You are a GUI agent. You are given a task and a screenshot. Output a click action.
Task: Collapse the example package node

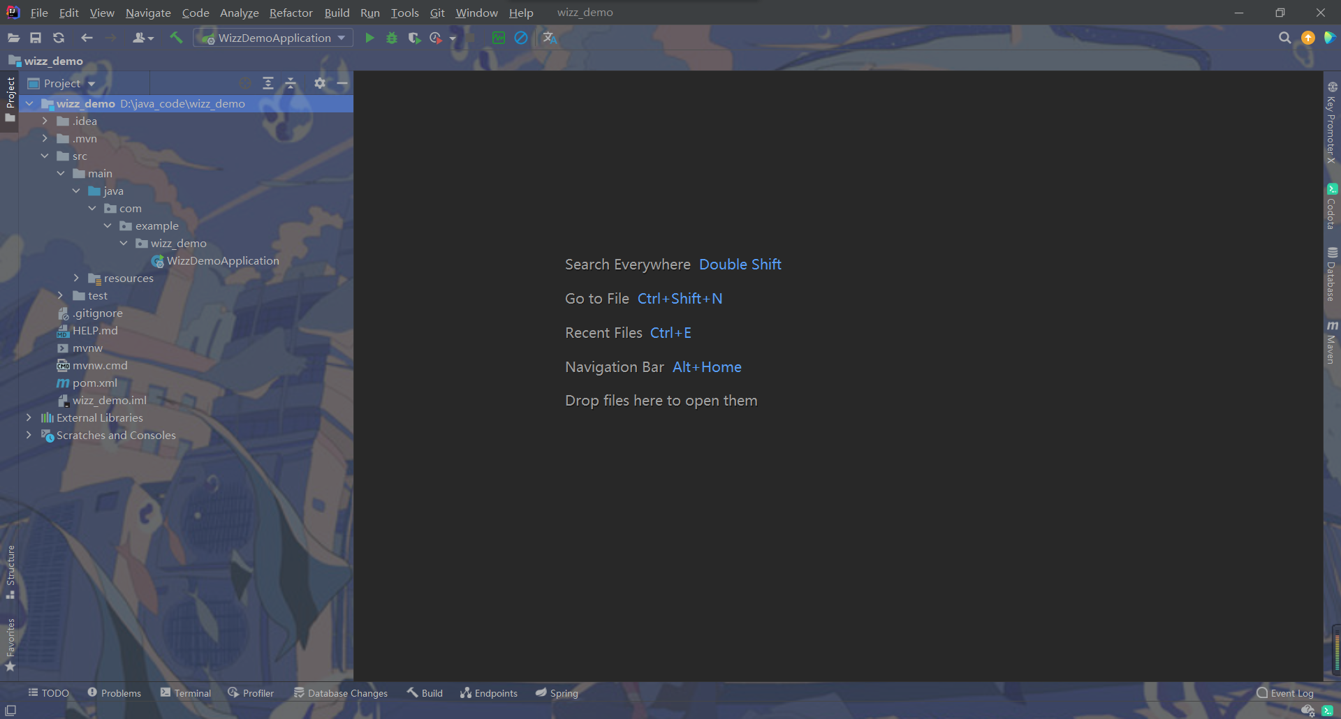pos(108,225)
